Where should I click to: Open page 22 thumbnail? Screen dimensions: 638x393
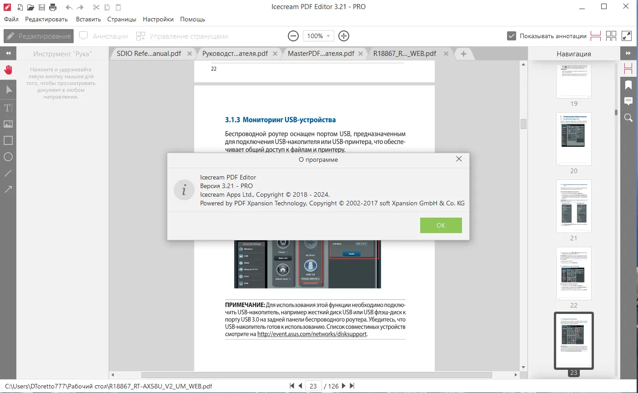(574, 274)
